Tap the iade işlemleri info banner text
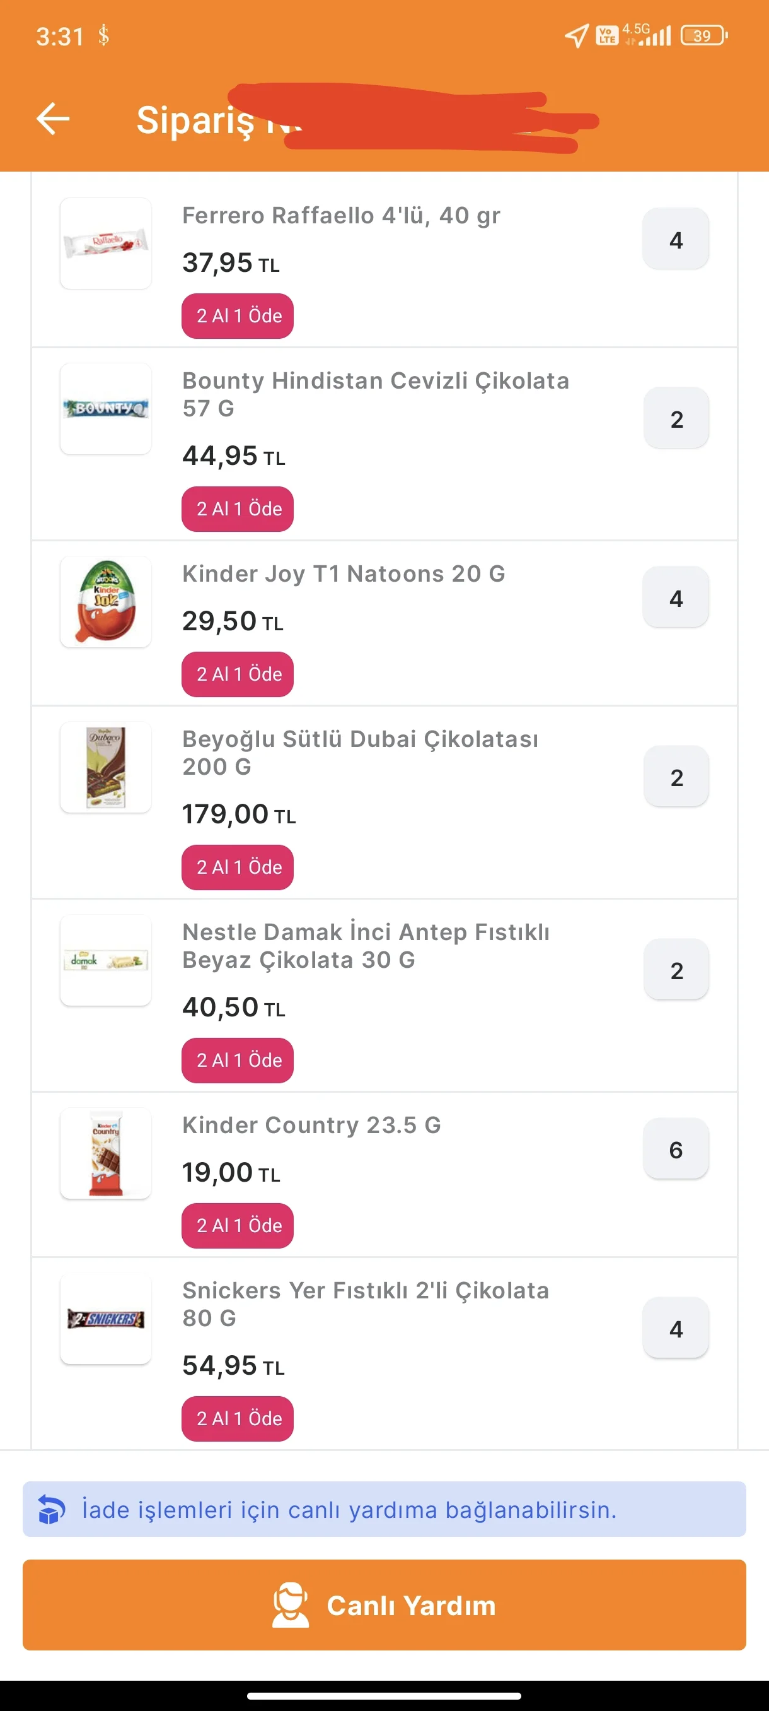 349,1509
